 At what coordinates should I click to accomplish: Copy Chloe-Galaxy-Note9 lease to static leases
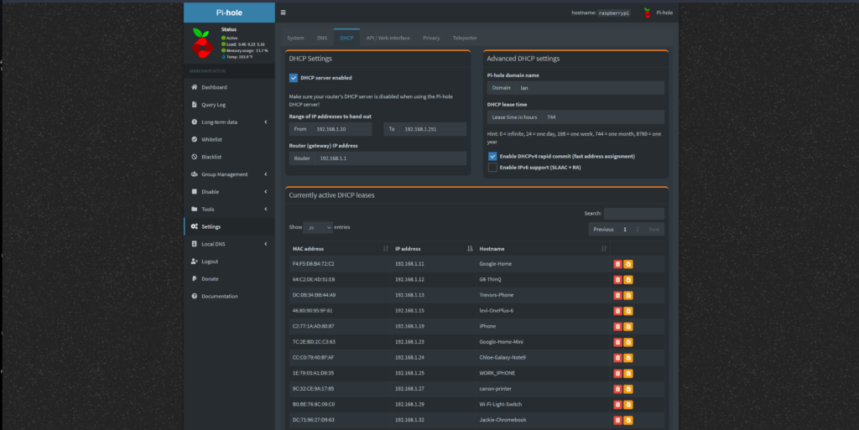628,358
